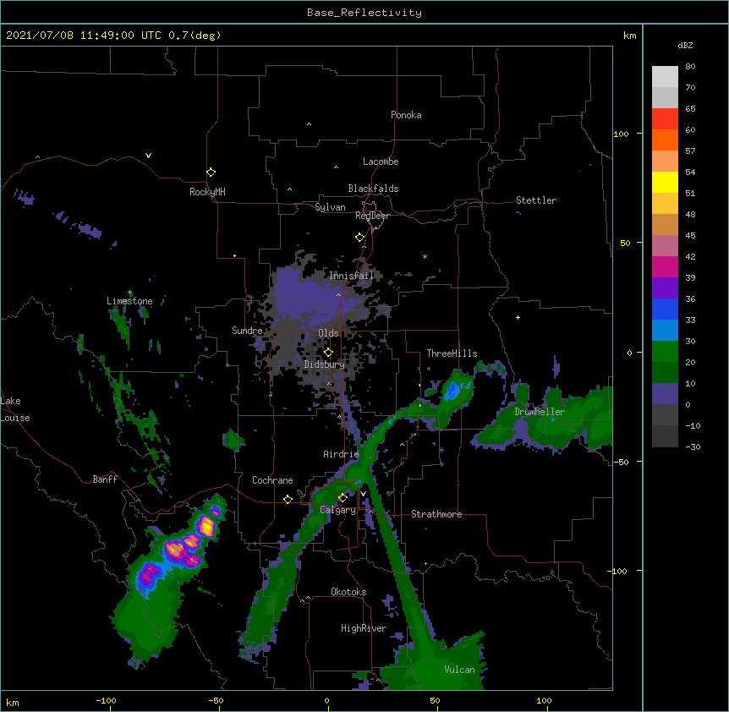Screen dimensions: 729x712
Task: Click the Lake Louise label
Action: pos(15,409)
